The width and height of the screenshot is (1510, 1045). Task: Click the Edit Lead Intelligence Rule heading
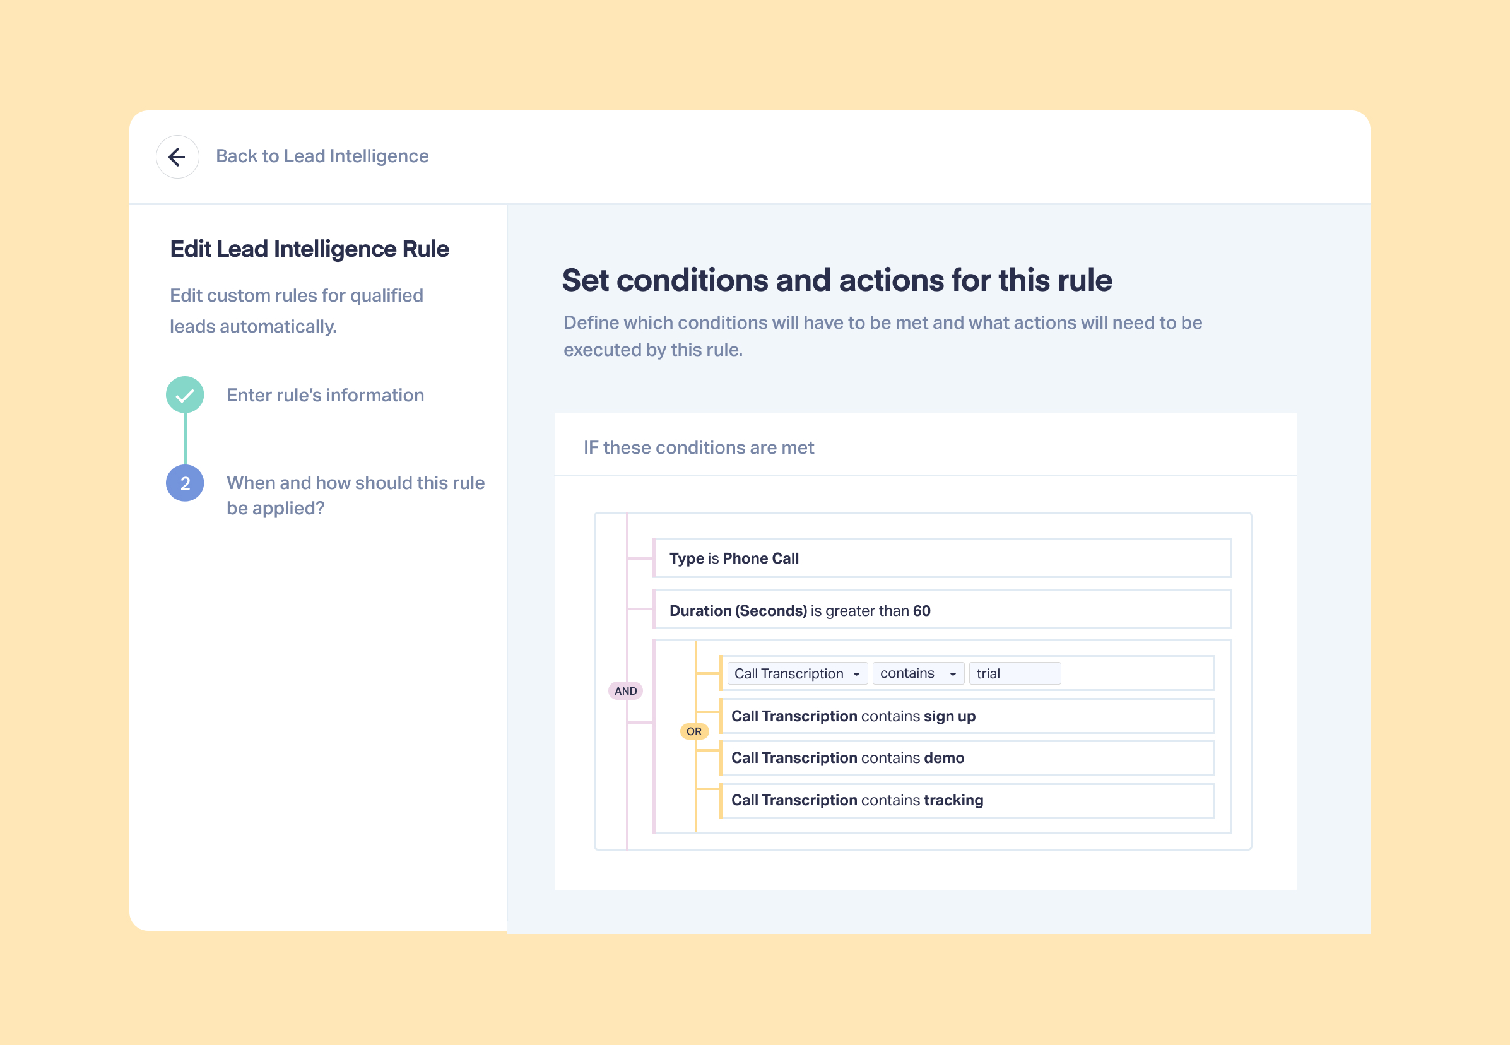tap(310, 249)
